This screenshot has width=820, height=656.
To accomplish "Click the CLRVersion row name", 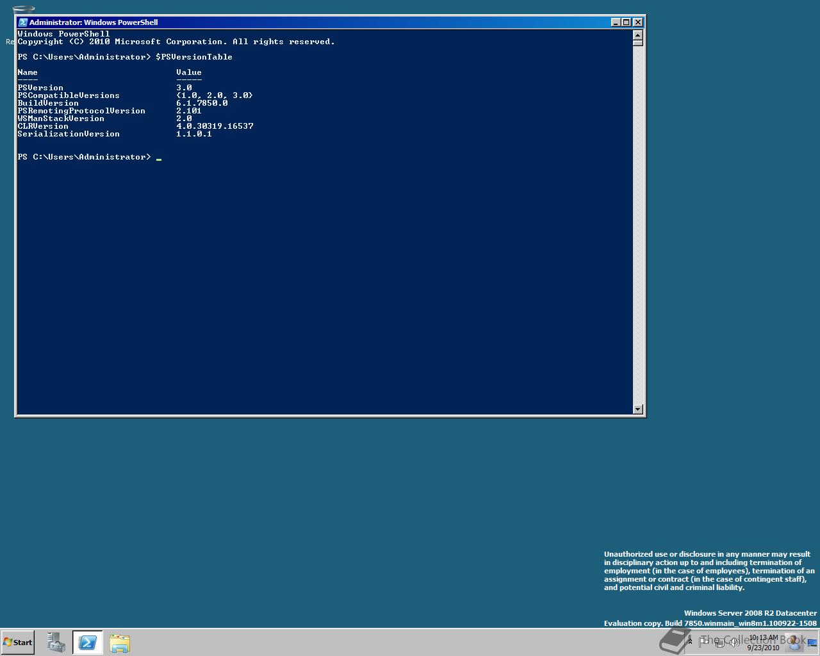I will 43,126.
